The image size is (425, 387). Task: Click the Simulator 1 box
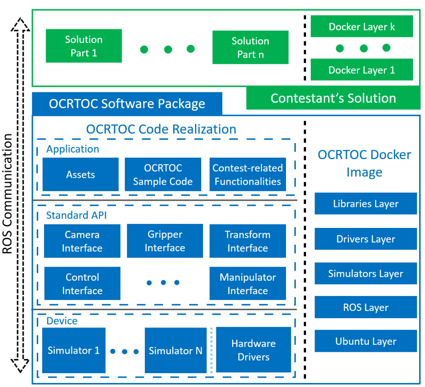pos(74,351)
